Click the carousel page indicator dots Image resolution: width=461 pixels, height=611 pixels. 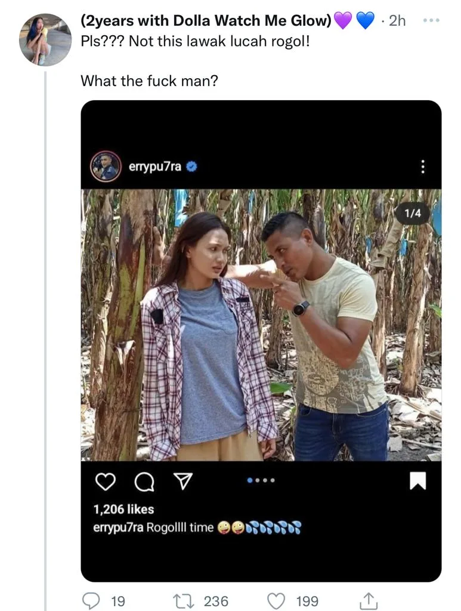(x=261, y=480)
